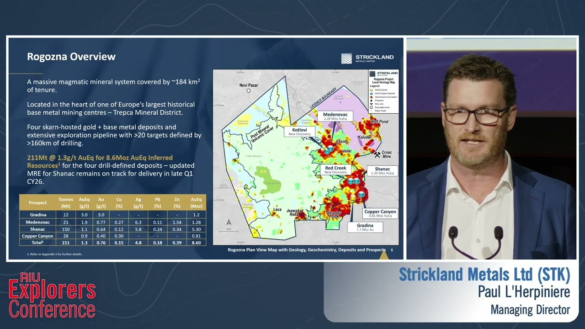This screenshot has width=585, height=329.
Task: Click the Strickland Metals logo above the map
Action: [x=367, y=58]
